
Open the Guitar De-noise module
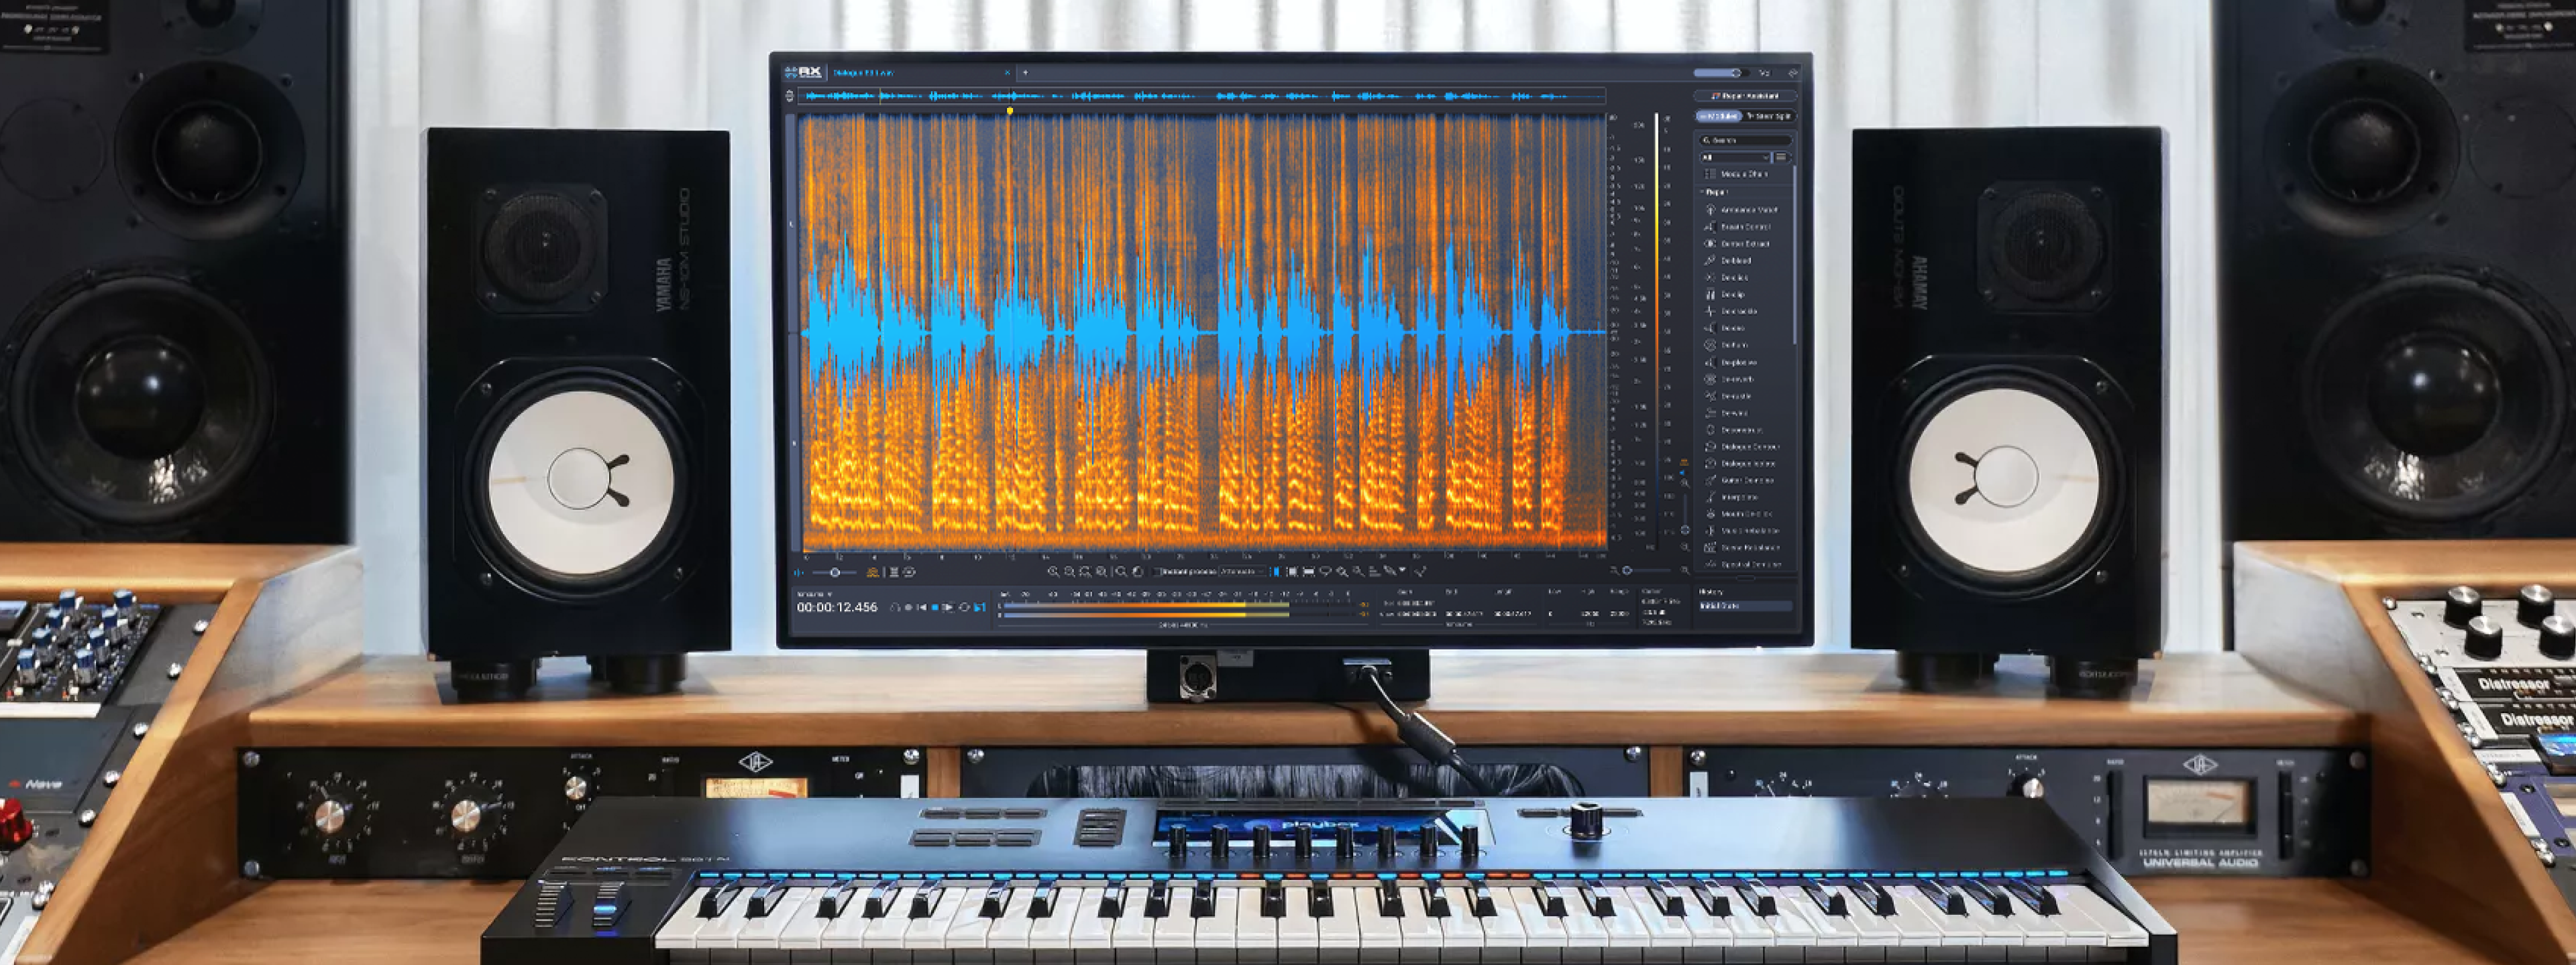click(x=1747, y=480)
